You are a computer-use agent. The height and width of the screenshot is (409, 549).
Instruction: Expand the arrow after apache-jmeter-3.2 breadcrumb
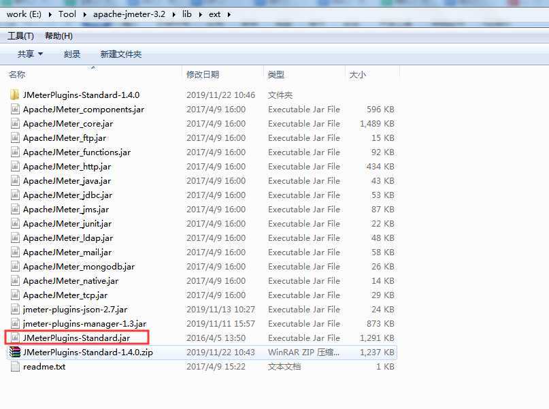click(x=173, y=15)
